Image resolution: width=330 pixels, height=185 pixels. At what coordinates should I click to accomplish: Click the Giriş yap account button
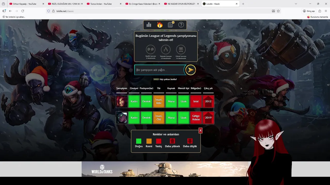coord(309,11)
